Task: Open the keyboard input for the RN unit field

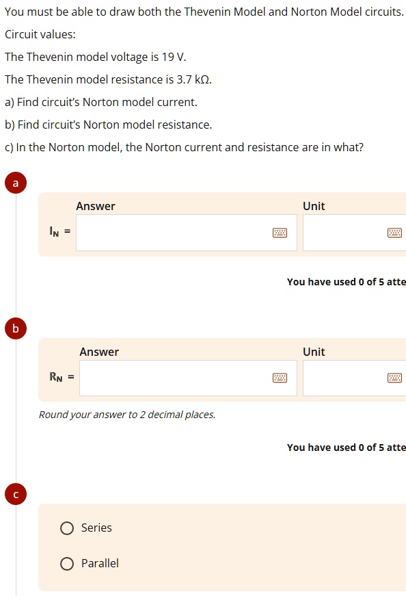Action: (394, 378)
